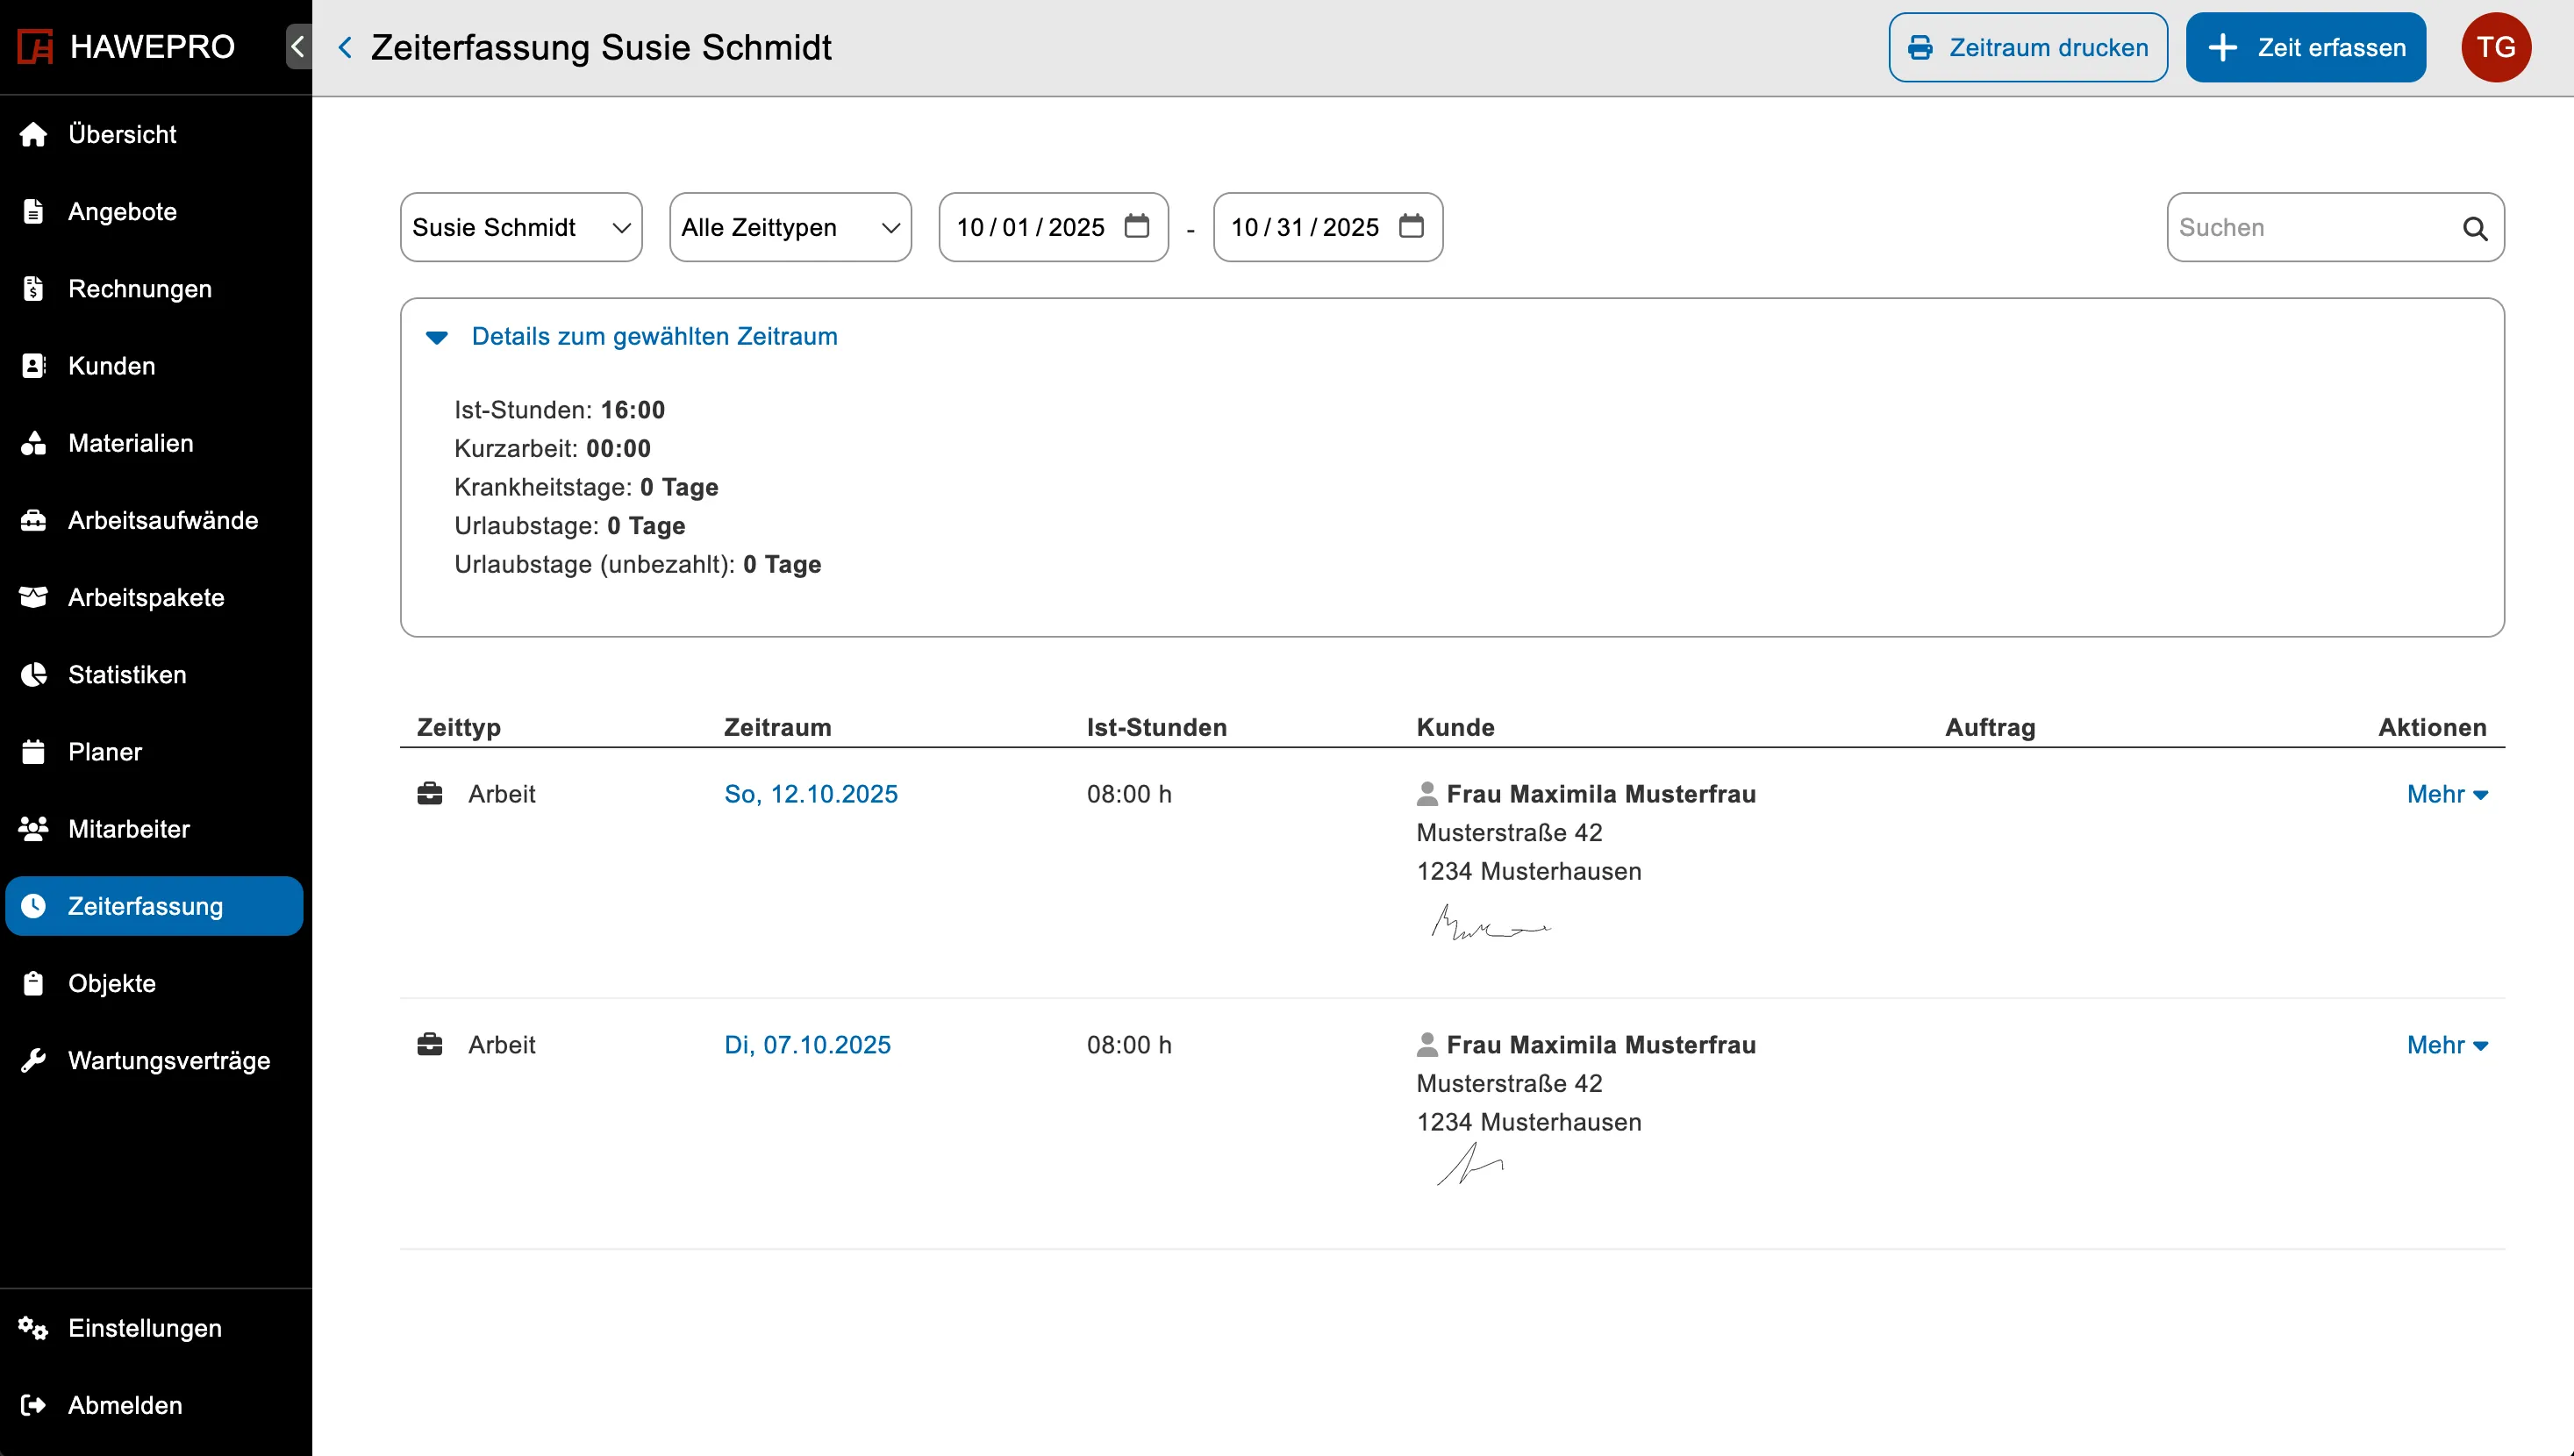Viewport: 2574px width, 1456px height.
Task: Click the Einstellungen gears icon
Action: 34,1328
